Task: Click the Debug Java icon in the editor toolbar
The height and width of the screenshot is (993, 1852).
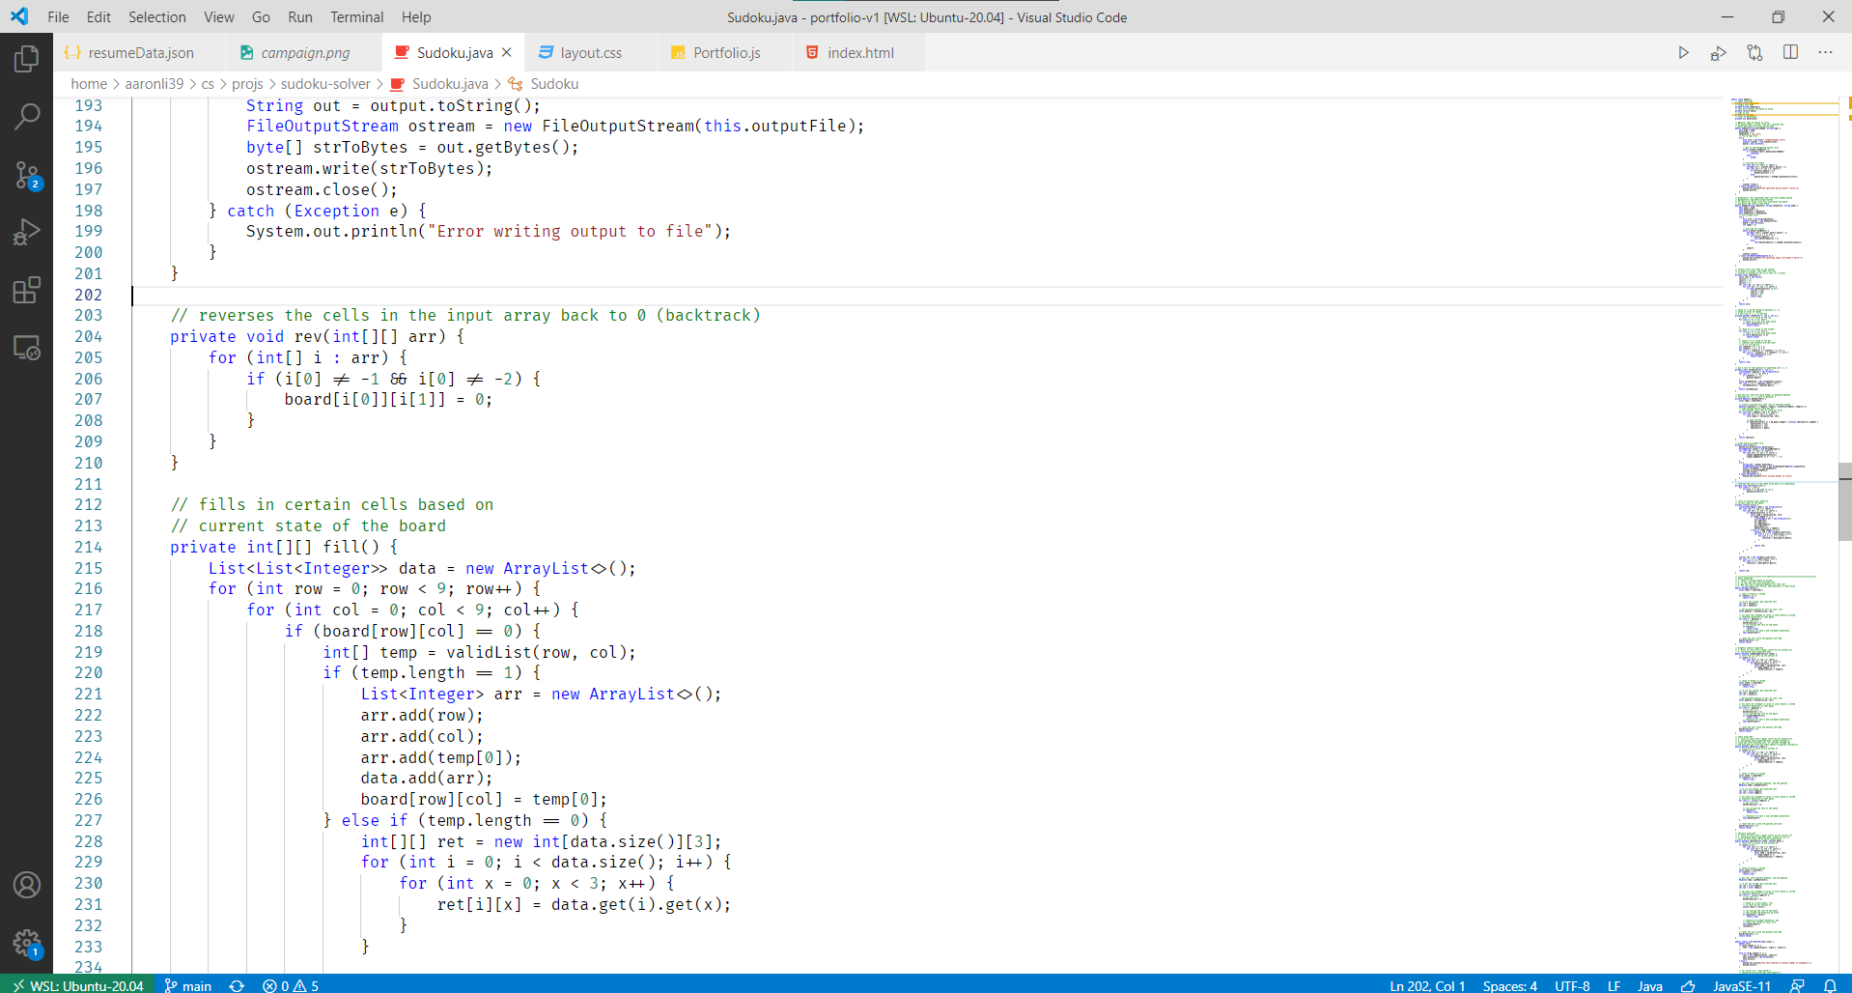Action: (x=1719, y=52)
